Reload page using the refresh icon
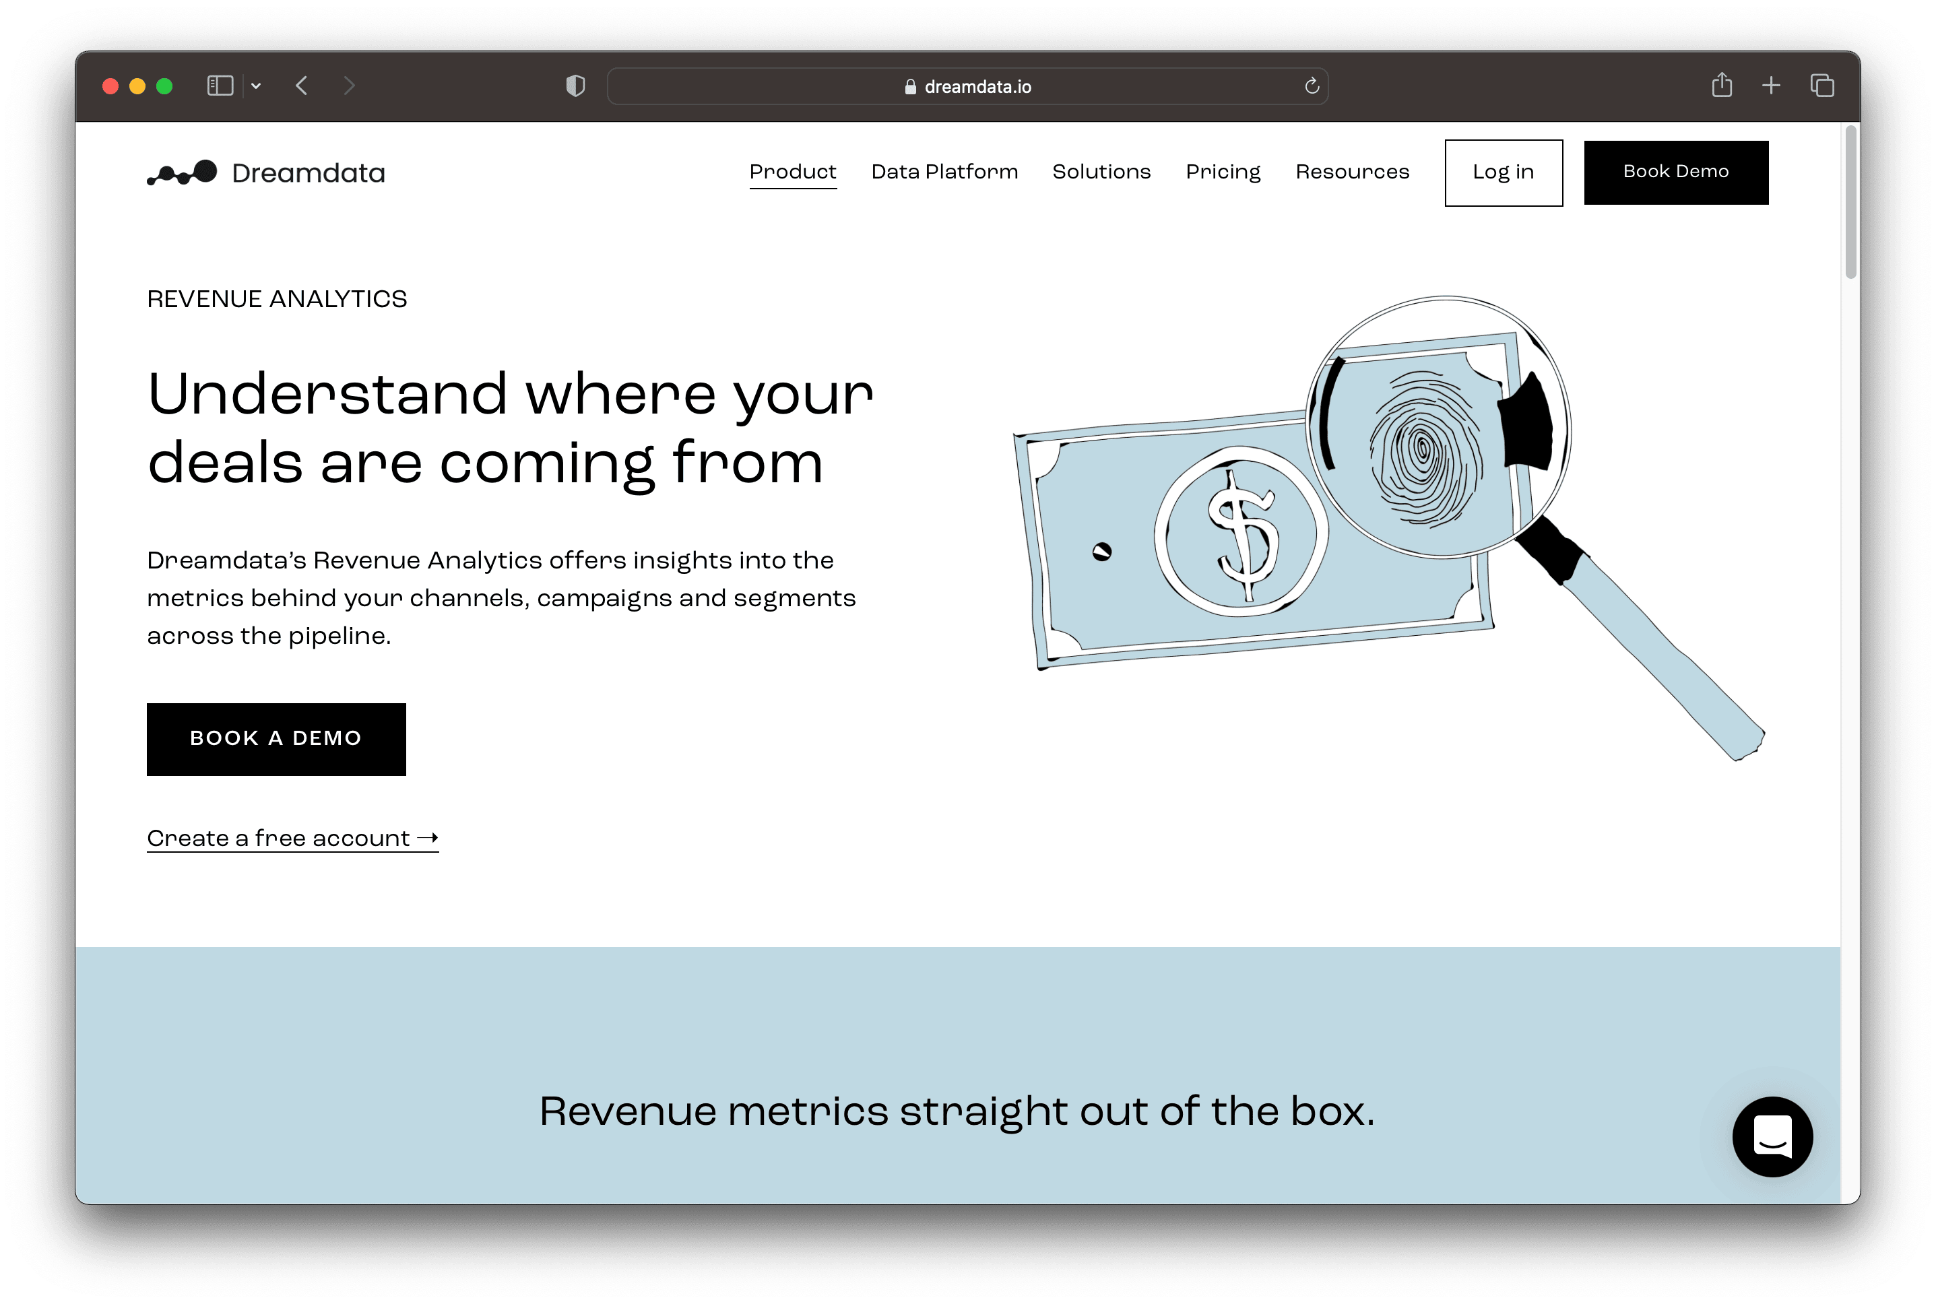 [x=1312, y=86]
